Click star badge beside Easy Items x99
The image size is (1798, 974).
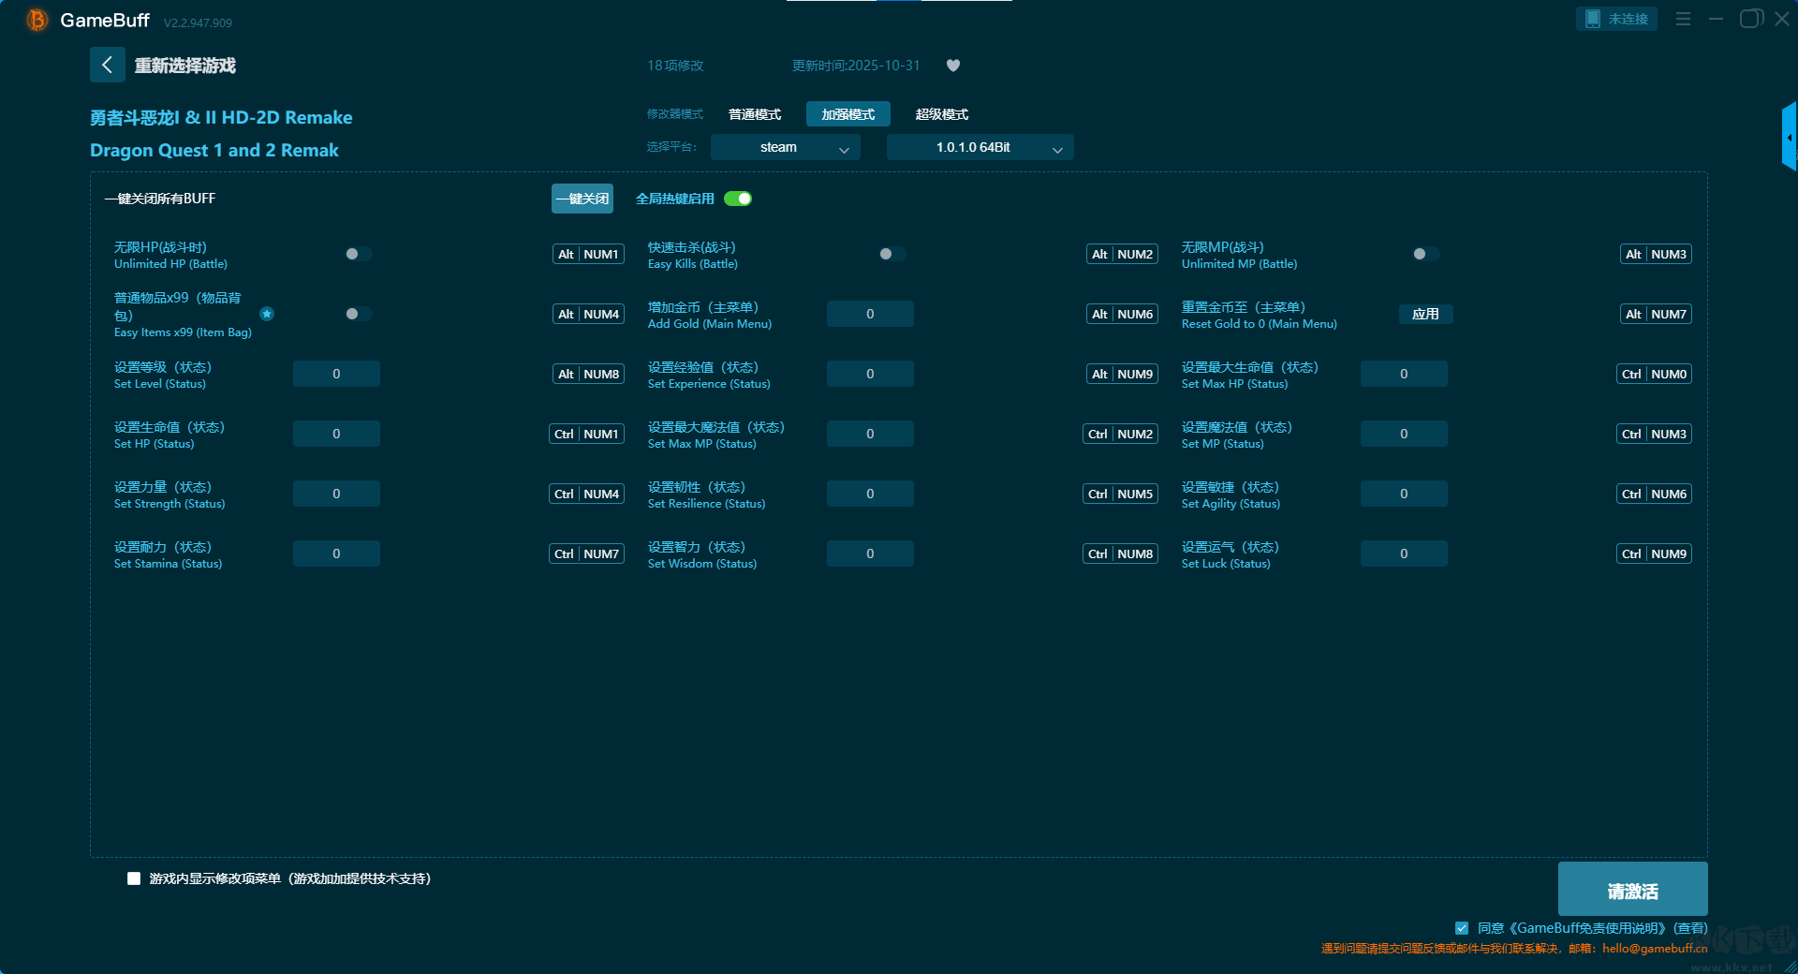(x=267, y=314)
